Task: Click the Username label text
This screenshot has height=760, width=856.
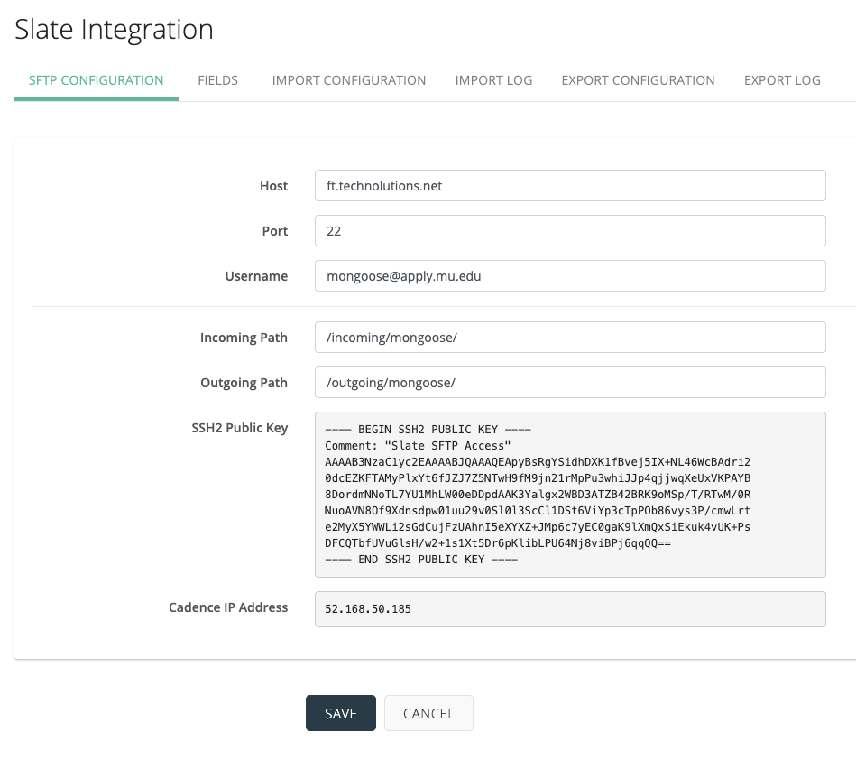Action: pyautogui.click(x=256, y=276)
